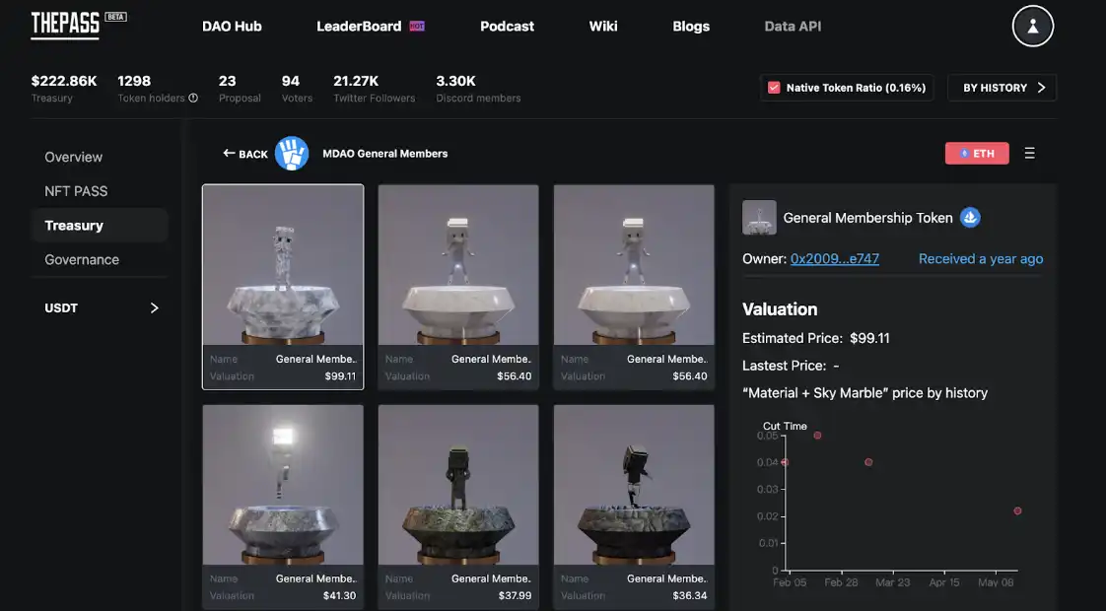
Task: Click the MDAO fist logo icon
Action: (292, 154)
